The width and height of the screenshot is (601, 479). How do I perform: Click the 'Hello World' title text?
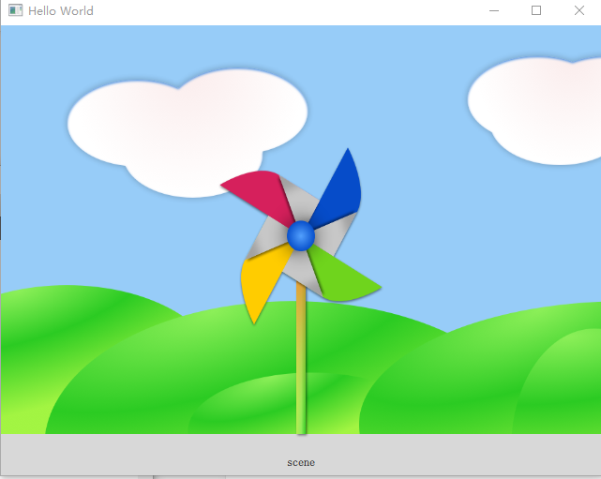pos(61,10)
